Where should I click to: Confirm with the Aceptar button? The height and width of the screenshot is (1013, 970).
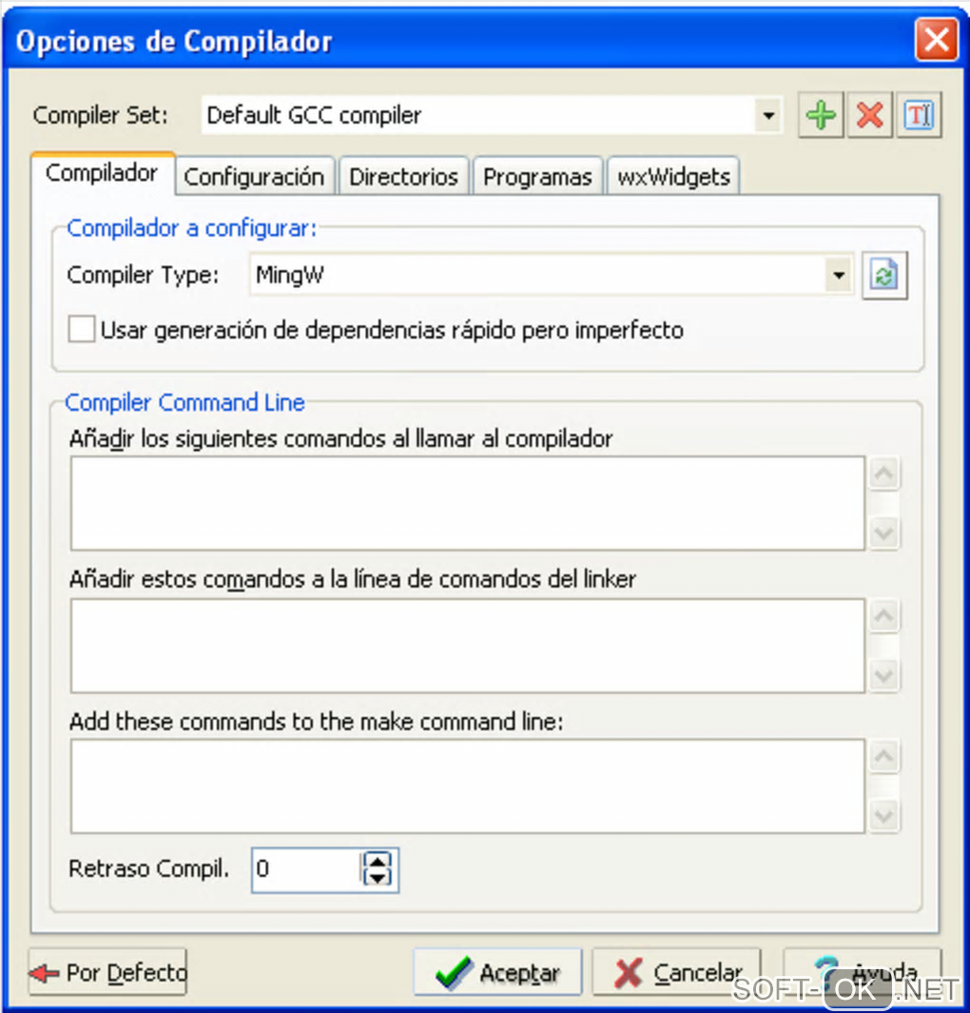498,972
